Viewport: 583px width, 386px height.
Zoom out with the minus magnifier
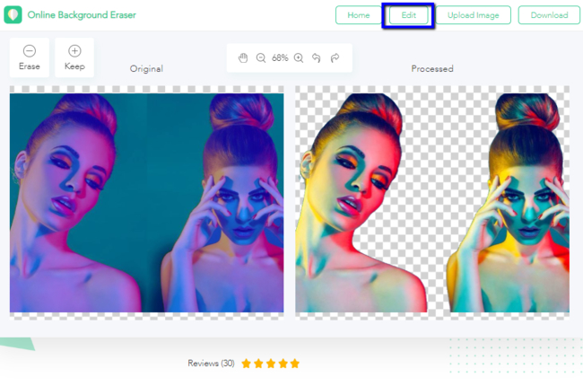tap(261, 58)
